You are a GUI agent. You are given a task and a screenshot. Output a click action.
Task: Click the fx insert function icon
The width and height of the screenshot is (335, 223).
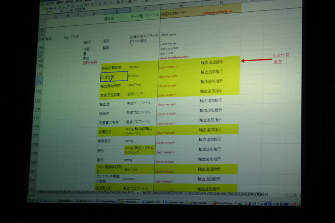click(72, 10)
